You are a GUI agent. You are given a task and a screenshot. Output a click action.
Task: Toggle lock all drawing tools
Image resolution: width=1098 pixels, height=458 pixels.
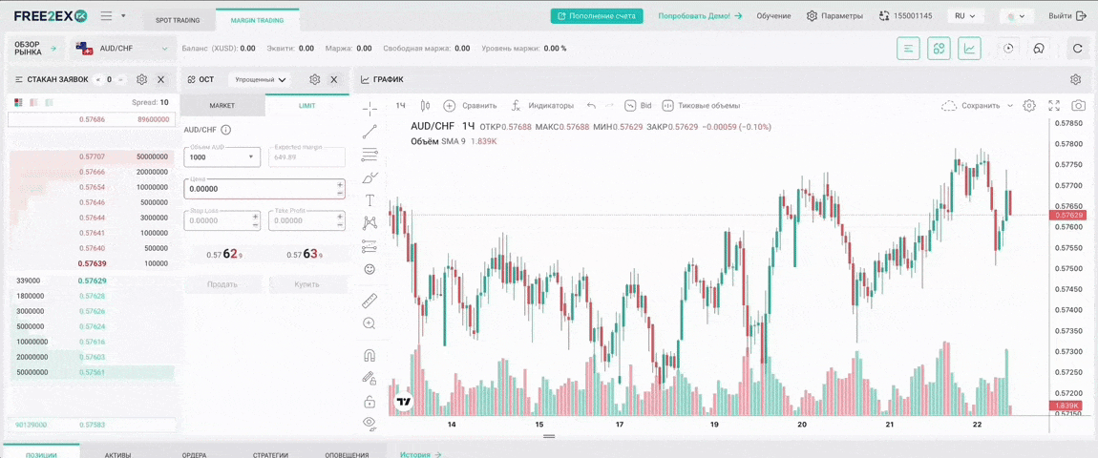(370, 402)
